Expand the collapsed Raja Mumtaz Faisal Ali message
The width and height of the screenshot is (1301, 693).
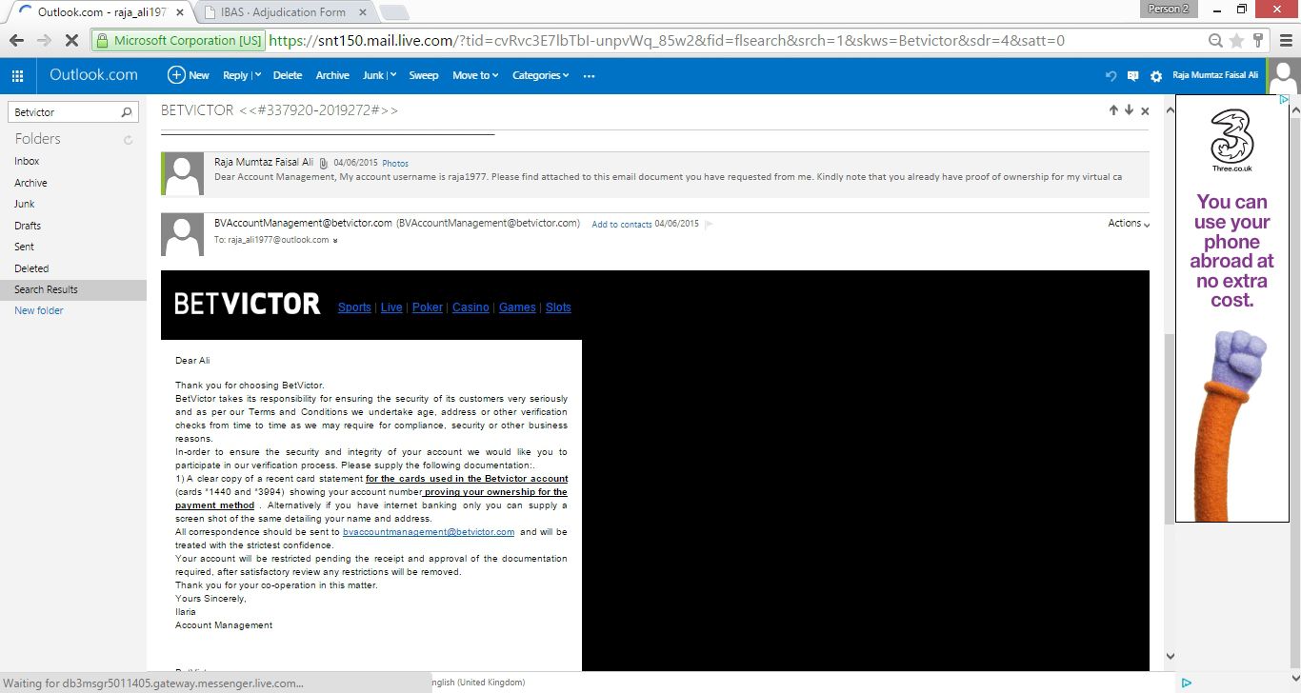pos(655,173)
